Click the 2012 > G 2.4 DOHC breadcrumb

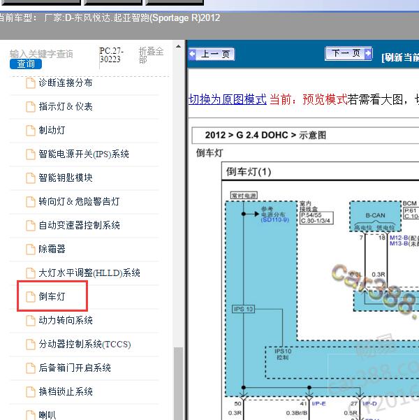pyautogui.click(x=265, y=135)
